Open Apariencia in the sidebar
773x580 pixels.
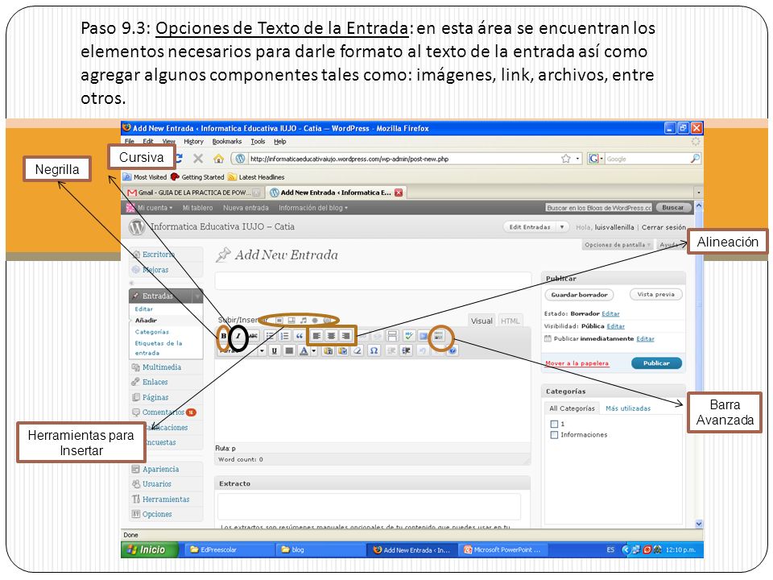tap(161, 469)
